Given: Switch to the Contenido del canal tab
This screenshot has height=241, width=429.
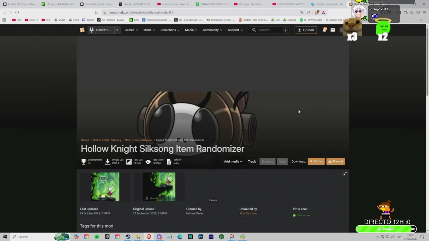Looking at the screenshot, I should (173, 4).
